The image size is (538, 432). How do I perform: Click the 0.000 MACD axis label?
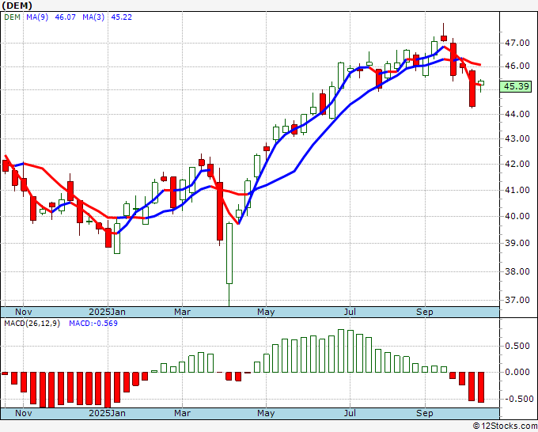click(517, 372)
